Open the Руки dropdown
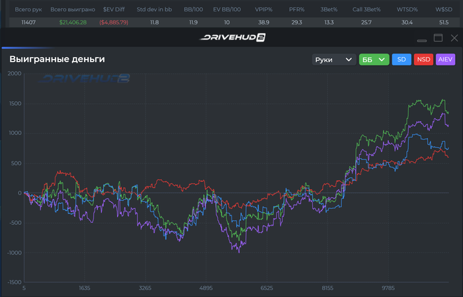This screenshot has width=463, height=297. pyautogui.click(x=334, y=60)
